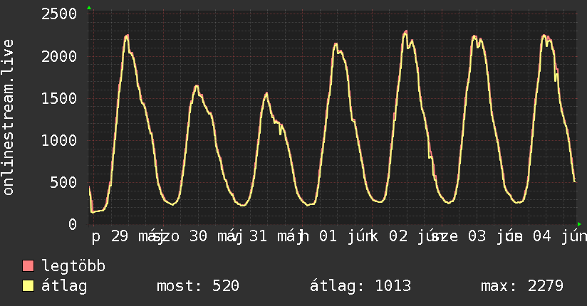Click the 1500 y-axis label

(x=59, y=98)
